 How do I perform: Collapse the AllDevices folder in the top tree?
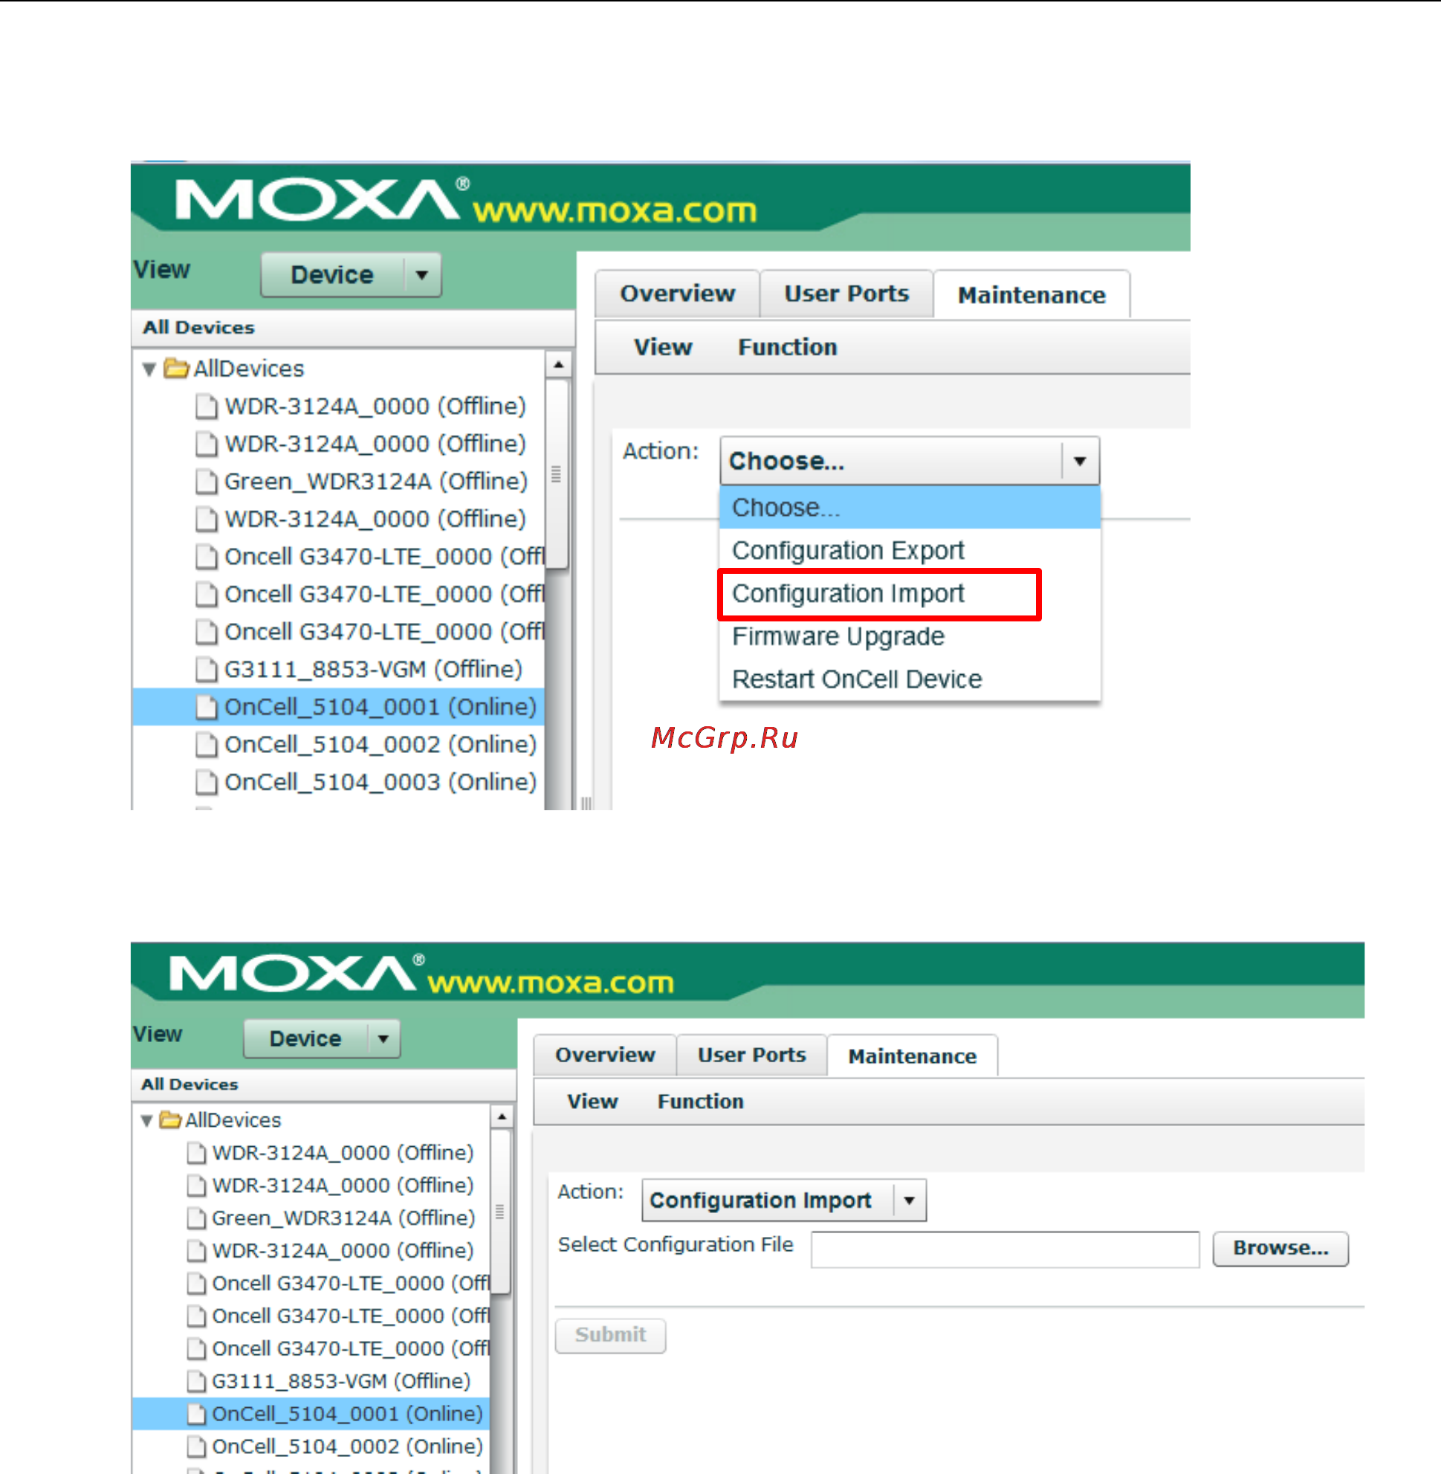point(149,369)
